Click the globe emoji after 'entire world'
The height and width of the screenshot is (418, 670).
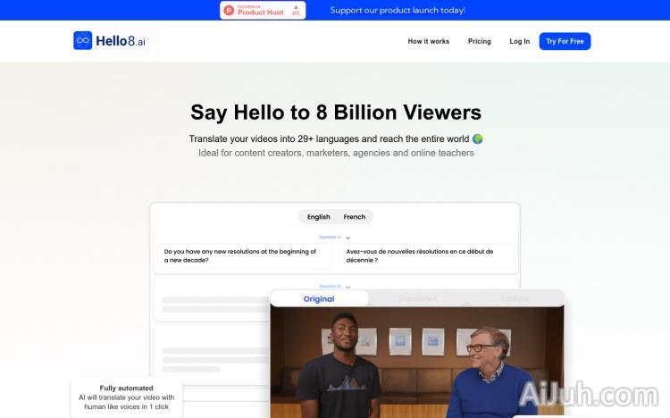(478, 139)
